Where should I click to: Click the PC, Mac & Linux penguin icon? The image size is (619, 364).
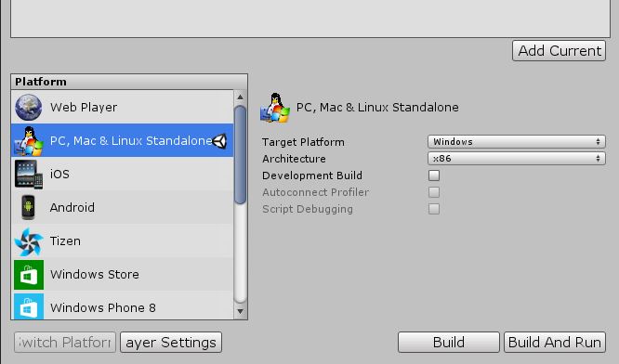(x=29, y=140)
